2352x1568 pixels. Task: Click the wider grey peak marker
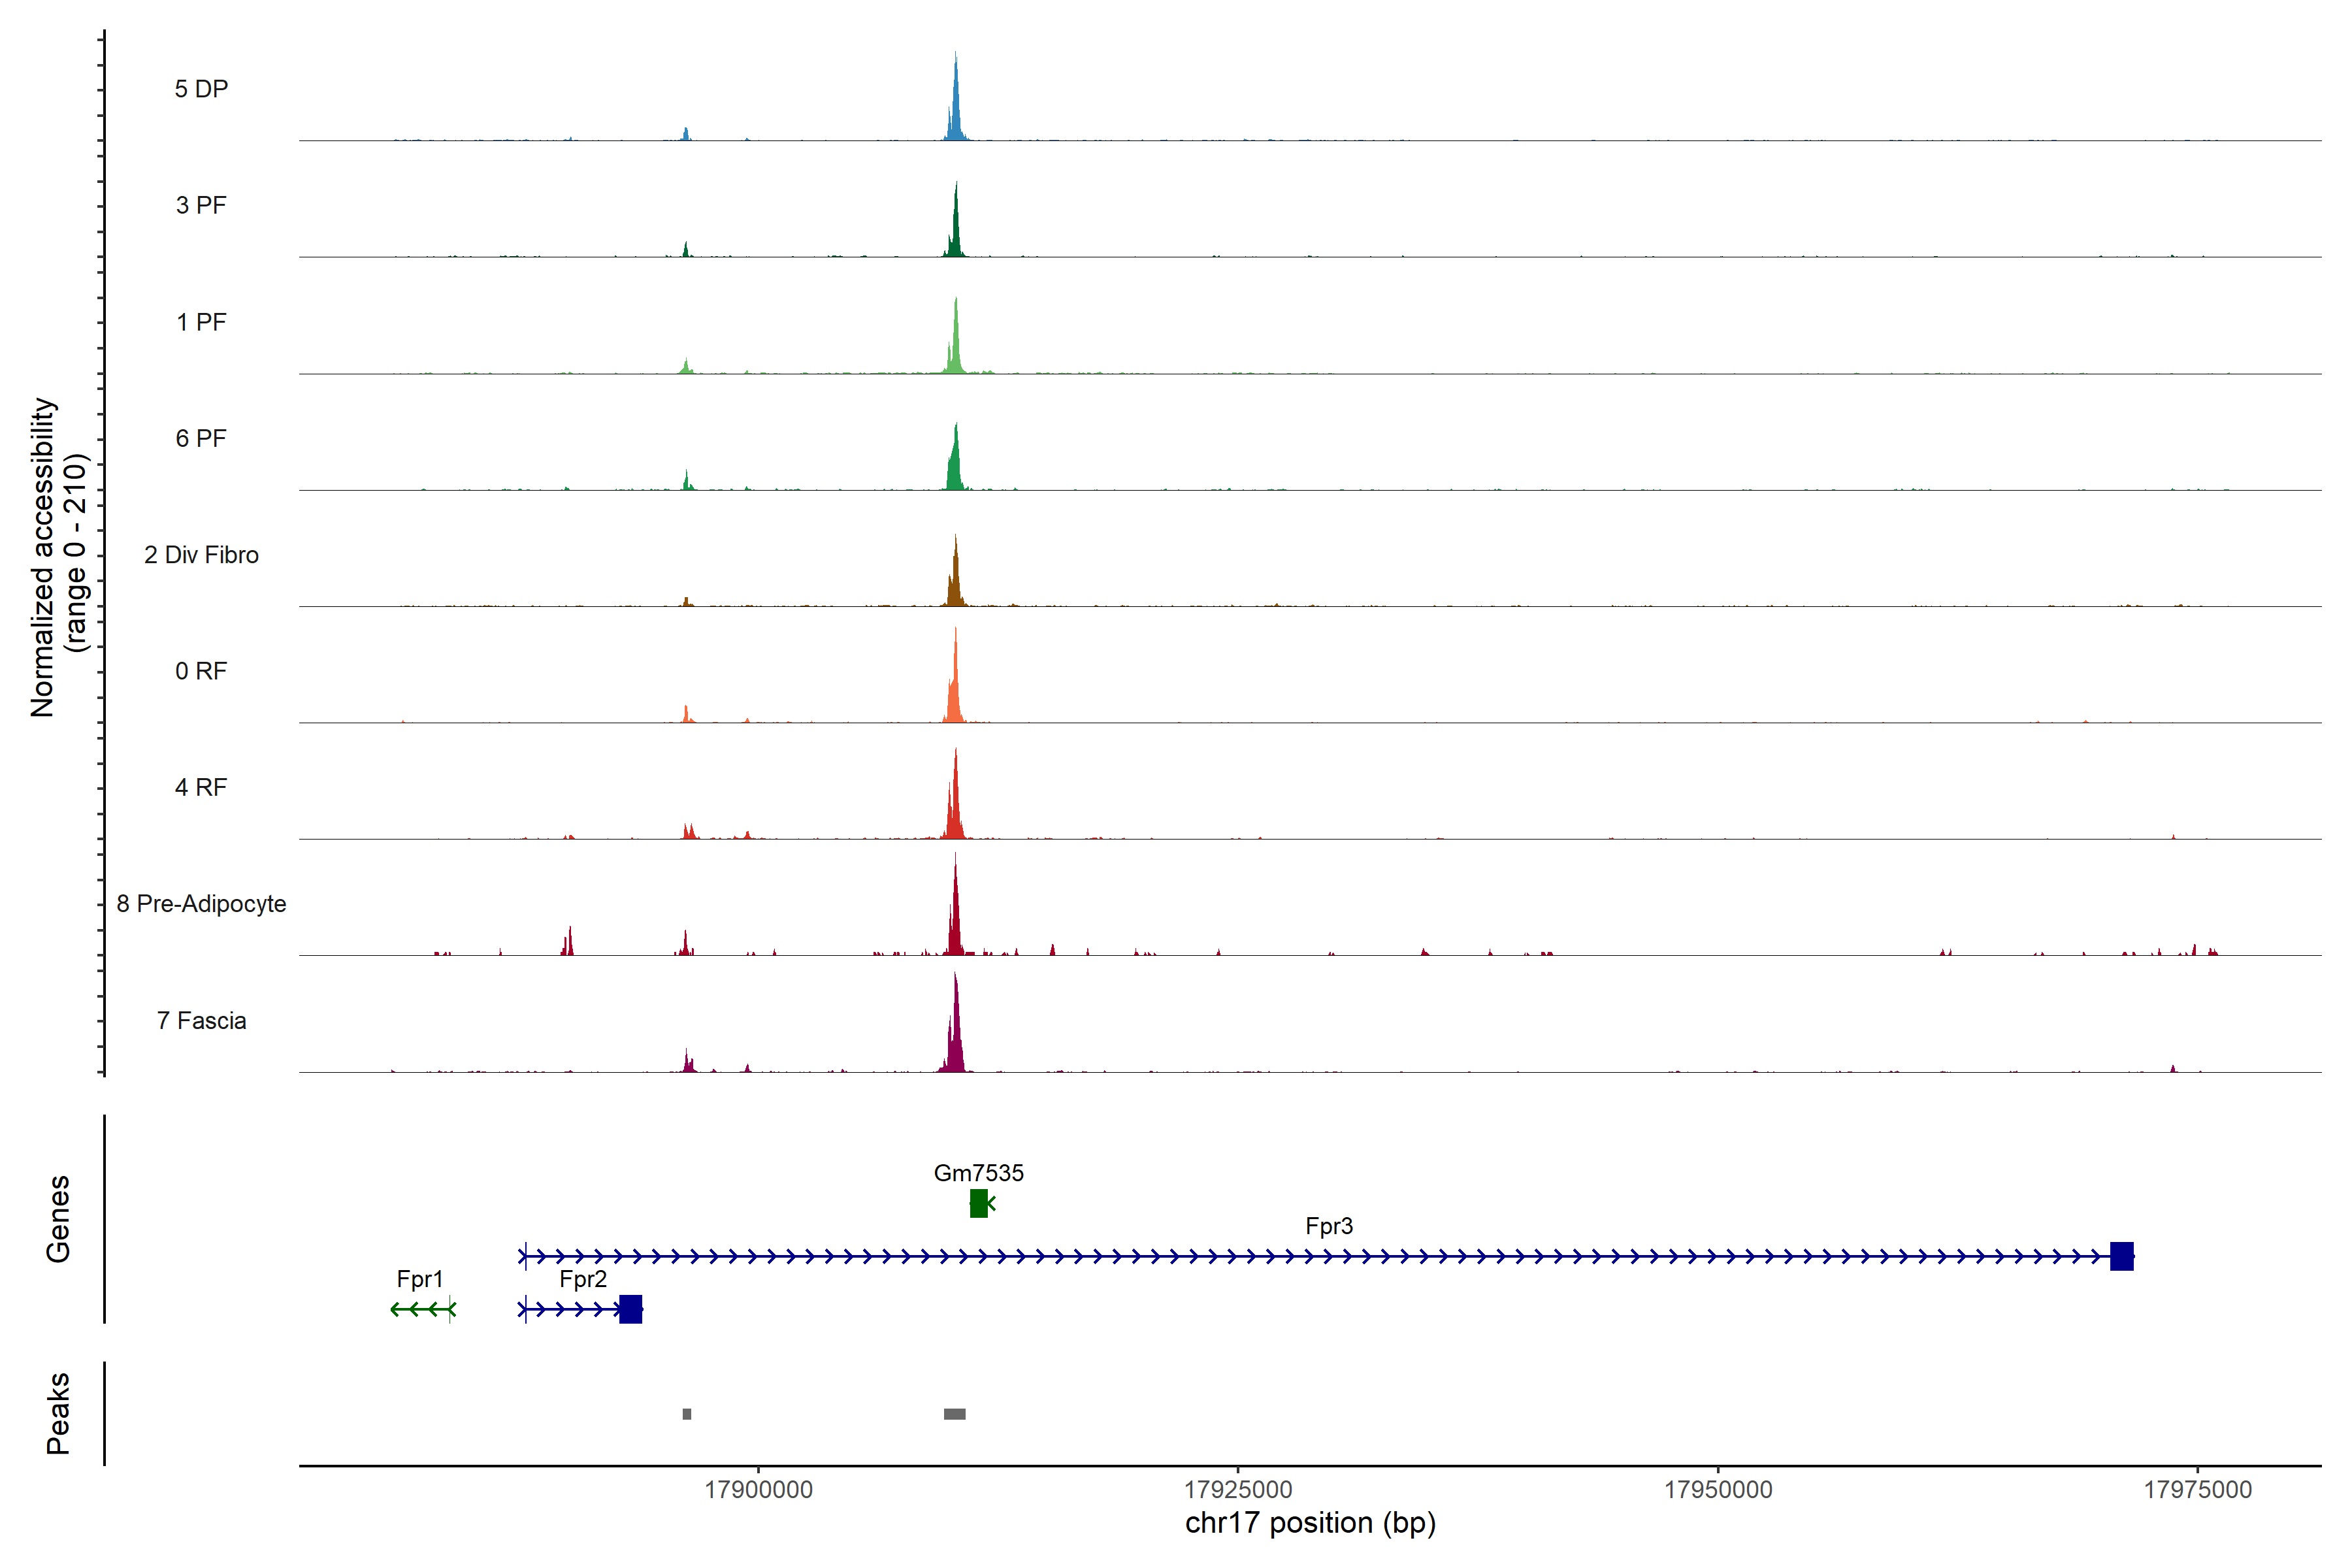[x=955, y=1414]
